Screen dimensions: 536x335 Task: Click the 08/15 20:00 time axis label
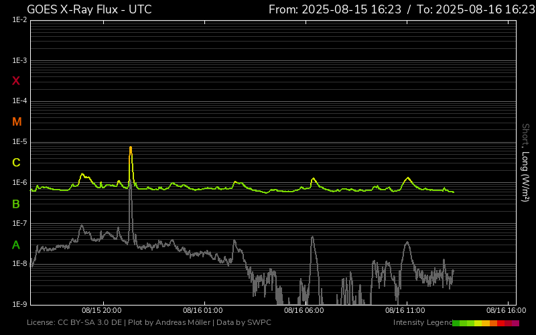pos(102,311)
